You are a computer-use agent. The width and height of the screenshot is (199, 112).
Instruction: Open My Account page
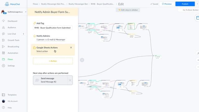pyautogui.click(x=12, y=101)
